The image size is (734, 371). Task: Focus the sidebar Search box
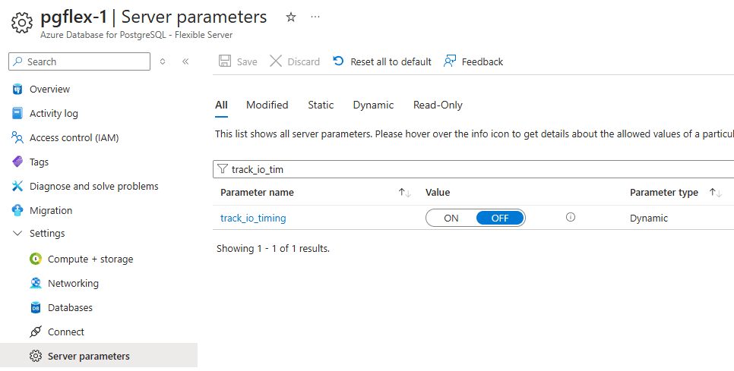point(80,61)
